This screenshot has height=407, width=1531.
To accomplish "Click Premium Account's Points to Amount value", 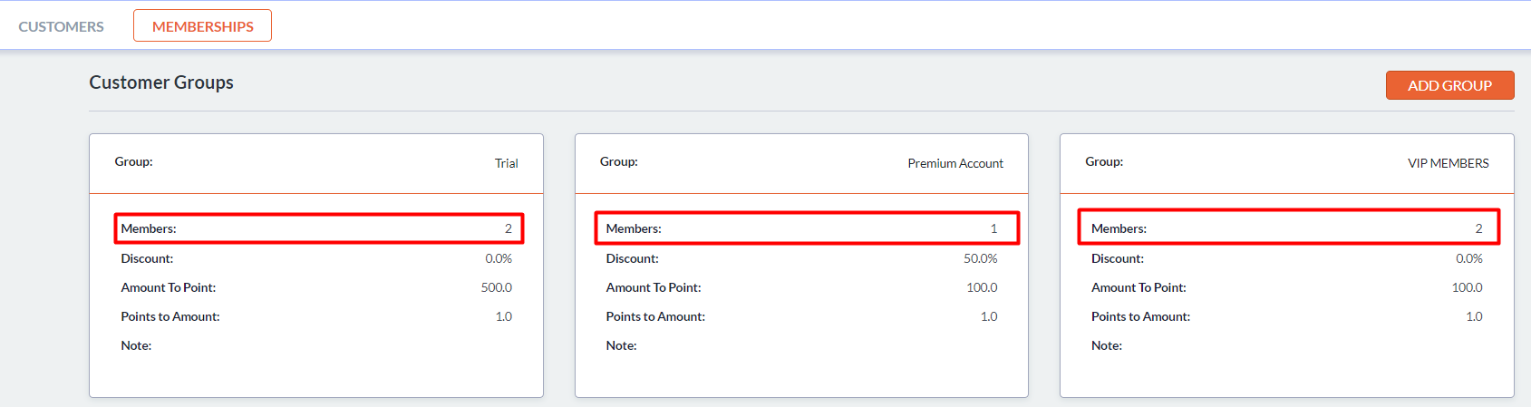I will 989,316.
